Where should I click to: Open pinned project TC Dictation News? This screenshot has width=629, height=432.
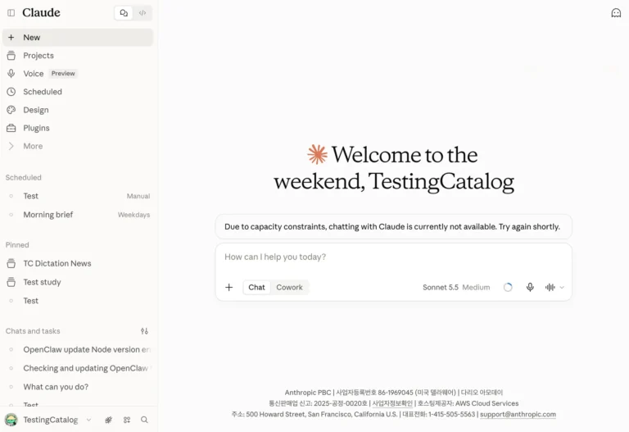78,263
